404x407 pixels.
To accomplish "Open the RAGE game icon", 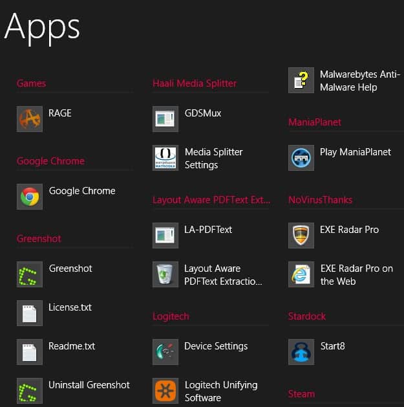I will (30, 119).
